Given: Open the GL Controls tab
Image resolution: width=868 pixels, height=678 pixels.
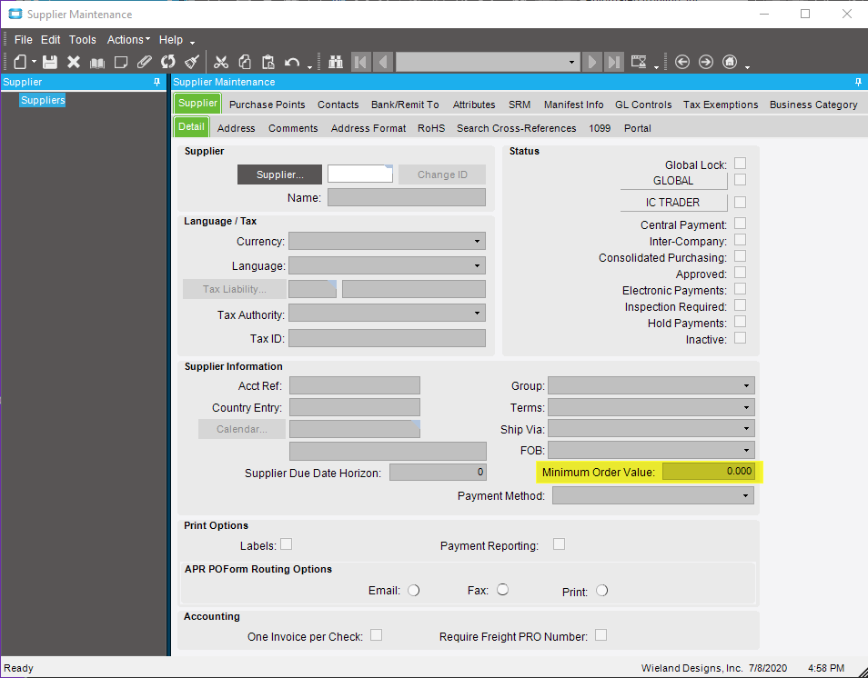Looking at the screenshot, I should (643, 105).
